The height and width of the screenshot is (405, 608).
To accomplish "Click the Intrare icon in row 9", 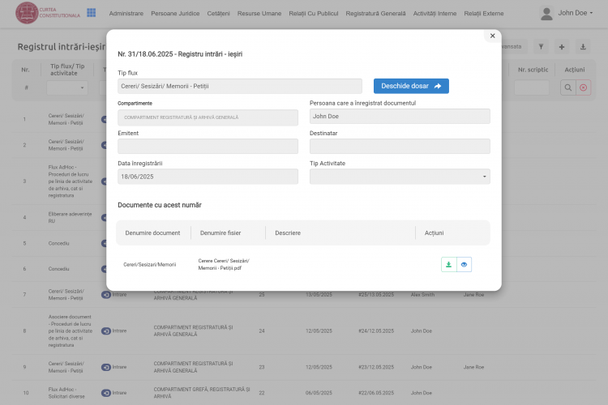I will pos(106,367).
